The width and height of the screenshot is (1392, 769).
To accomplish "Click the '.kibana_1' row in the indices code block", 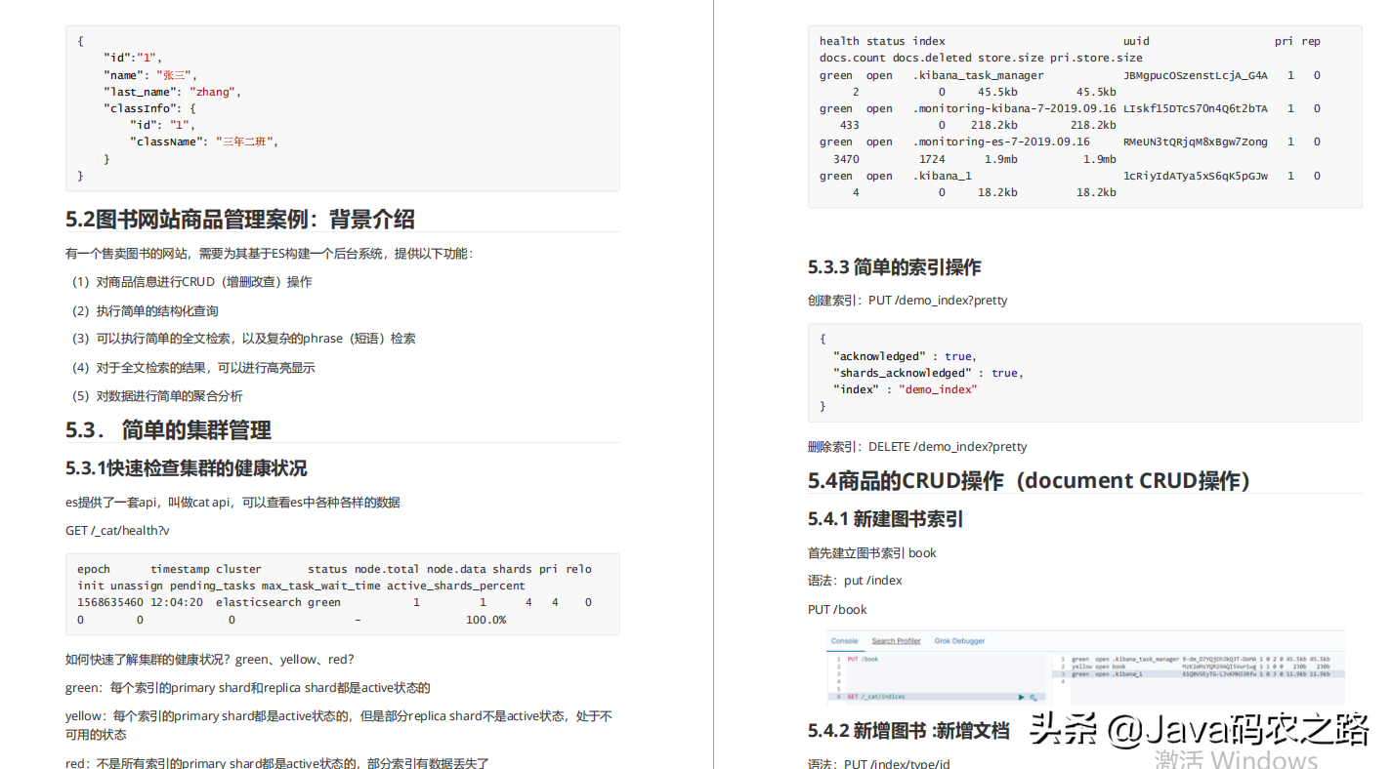I will click(x=1070, y=183).
